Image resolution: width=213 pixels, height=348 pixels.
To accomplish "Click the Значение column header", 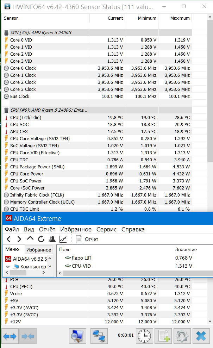I will (x=186, y=249).
